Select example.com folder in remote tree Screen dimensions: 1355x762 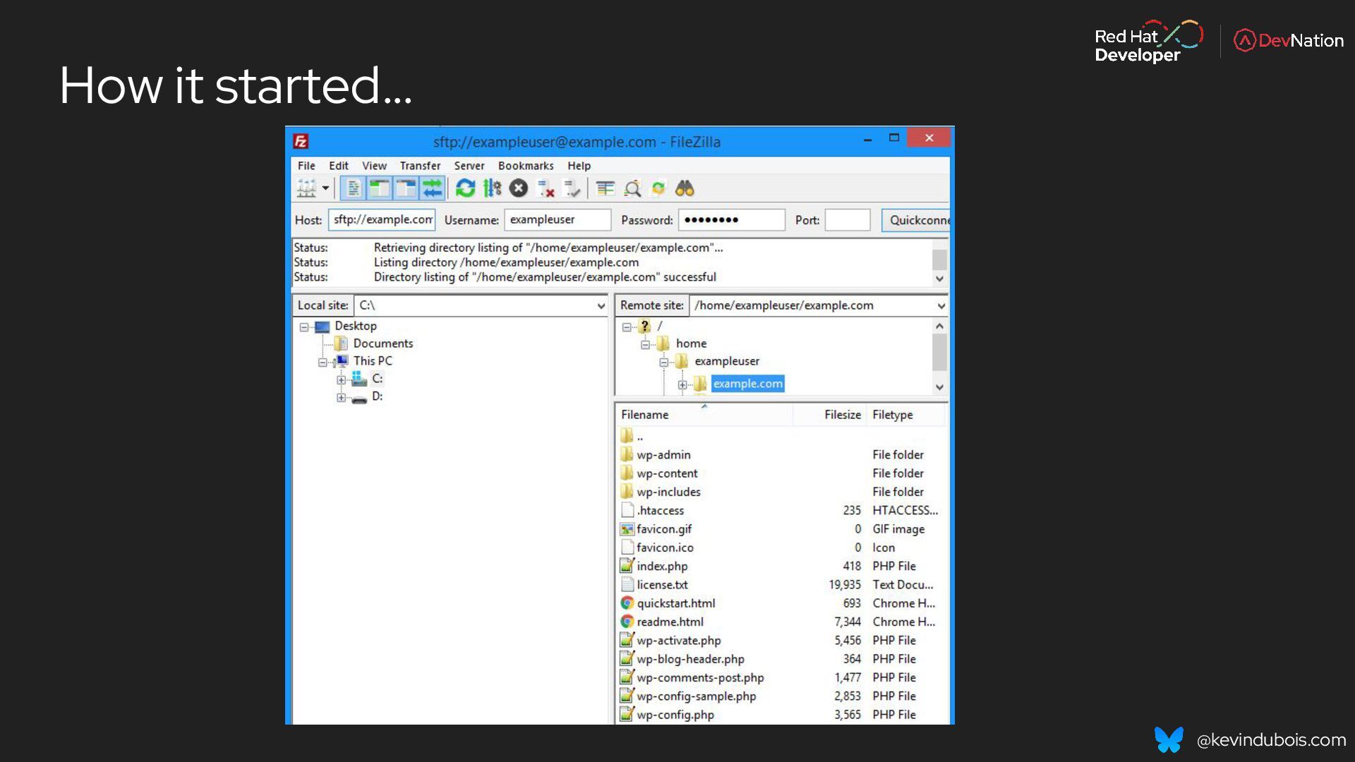pyautogui.click(x=748, y=384)
